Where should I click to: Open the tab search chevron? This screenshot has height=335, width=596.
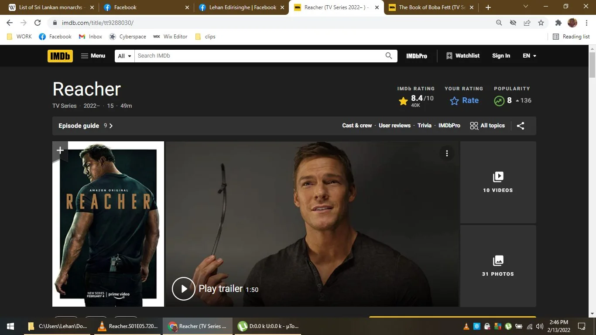click(526, 7)
